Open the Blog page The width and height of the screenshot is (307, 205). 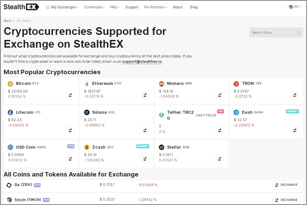tap(194, 7)
